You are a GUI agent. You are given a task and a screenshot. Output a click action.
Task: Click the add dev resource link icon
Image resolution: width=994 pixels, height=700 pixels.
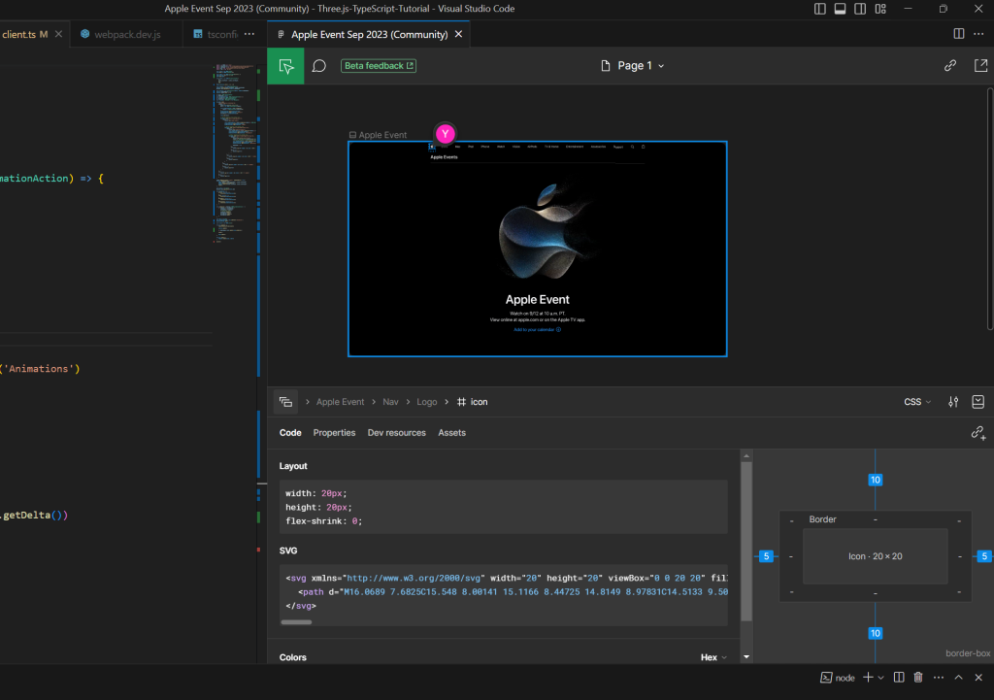(978, 433)
